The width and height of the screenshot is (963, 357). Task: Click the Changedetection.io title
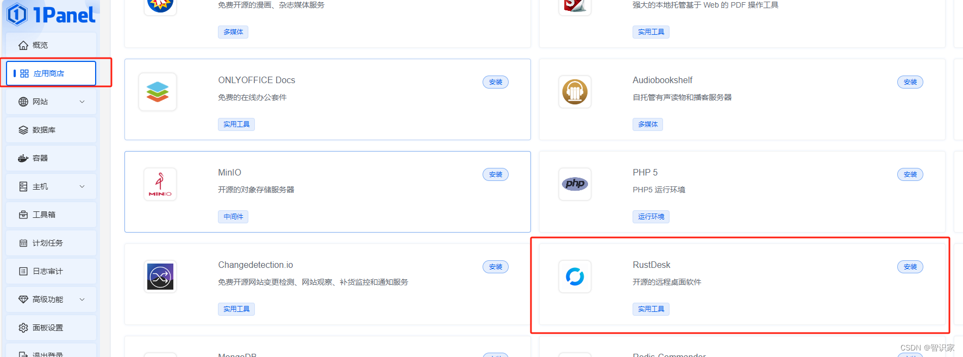pyautogui.click(x=255, y=265)
